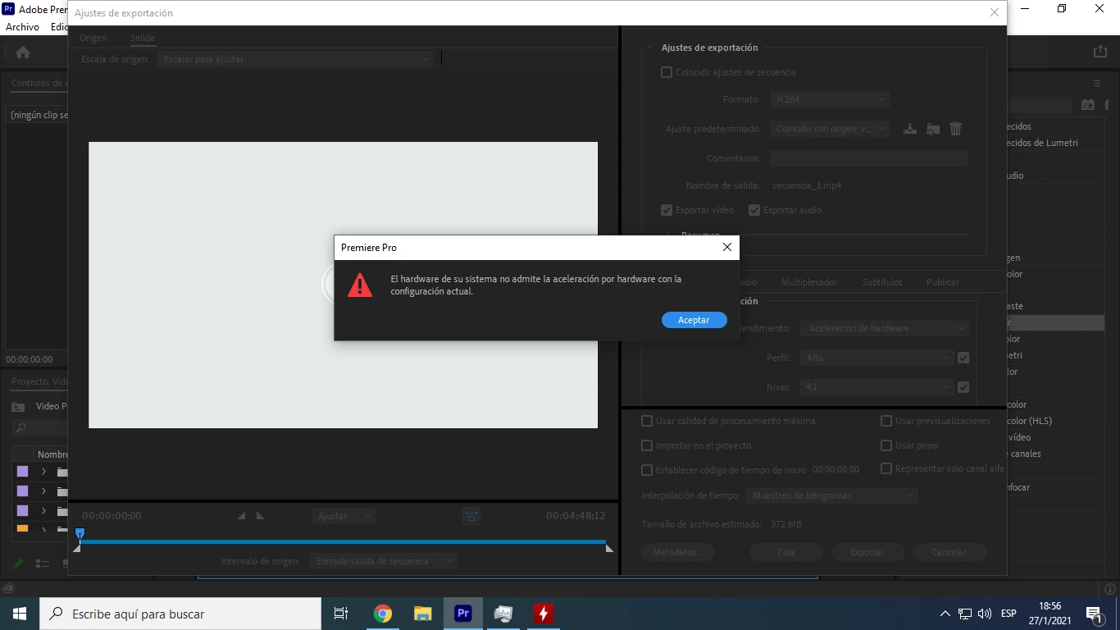Click the aspect ratio correction icon

[x=471, y=516]
